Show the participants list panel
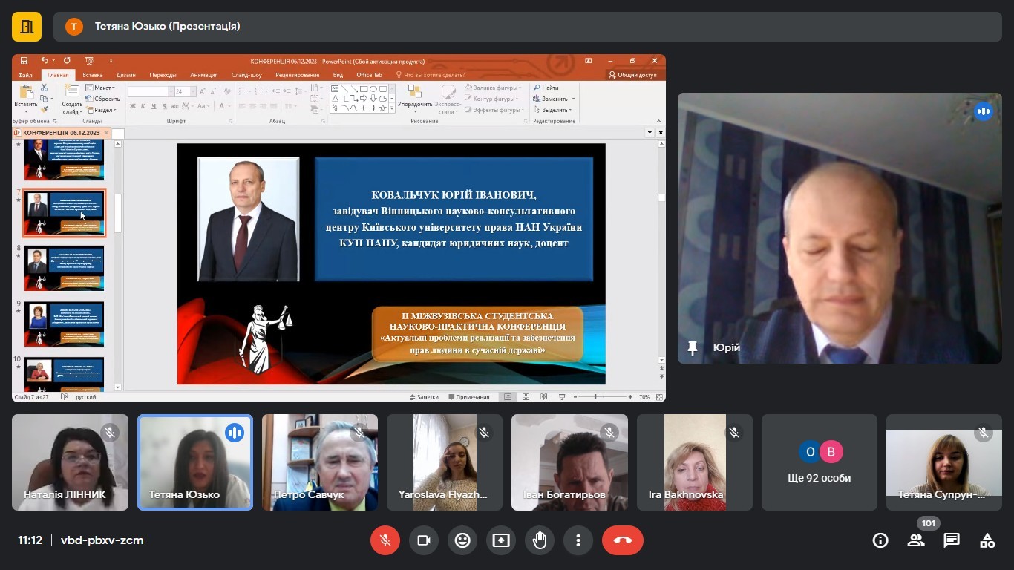Image resolution: width=1014 pixels, height=570 pixels. (916, 540)
